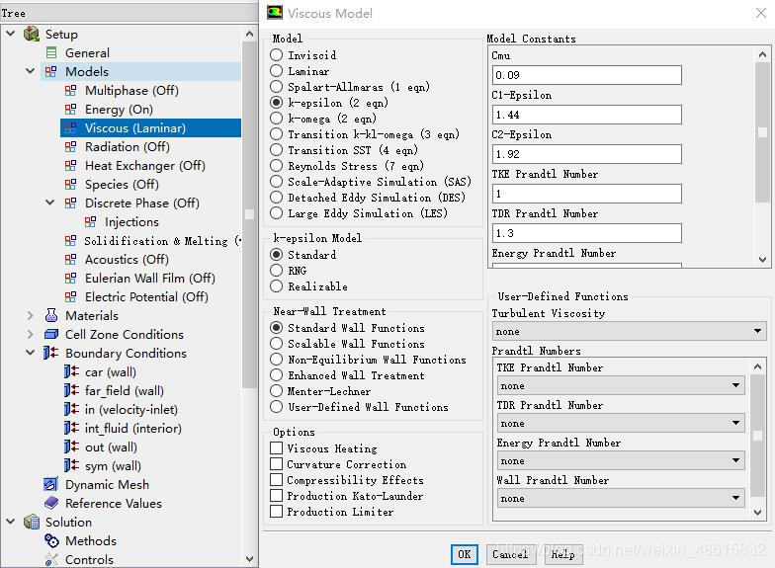
Task: Collapse the Models tree node
Action: coord(30,71)
